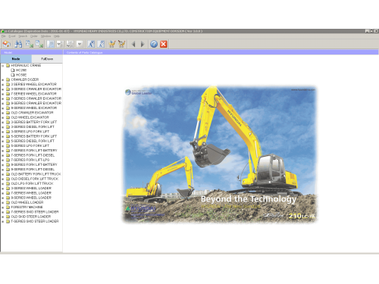Toggle the blue panel layout icon
This screenshot has width=379, height=284.
(x=51, y=44)
